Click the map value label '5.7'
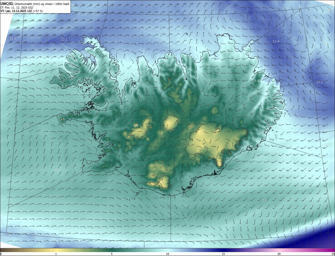335x256 pixels. (x=64, y=86)
